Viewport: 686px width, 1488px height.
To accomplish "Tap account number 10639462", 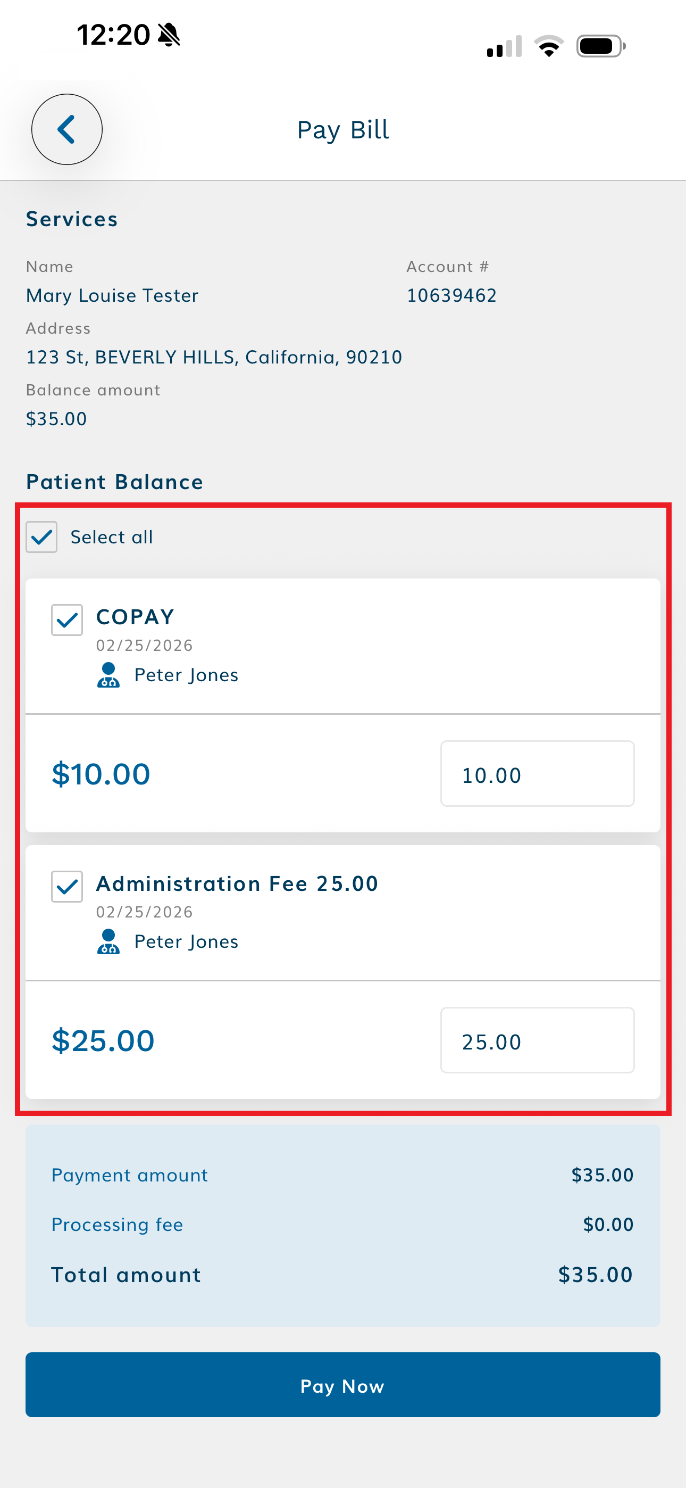I will (x=451, y=296).
